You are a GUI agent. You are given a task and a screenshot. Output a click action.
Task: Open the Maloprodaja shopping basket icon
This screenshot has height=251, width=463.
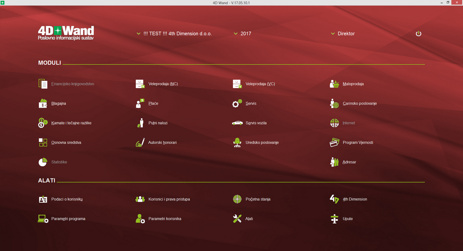[335, 84]
